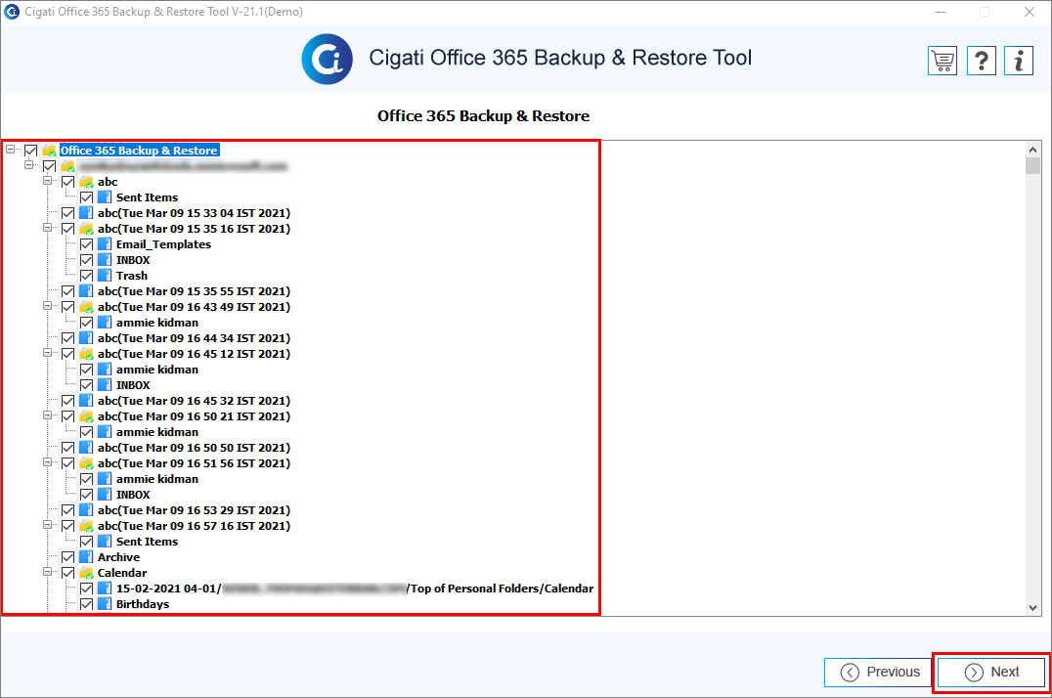Collapse the abc folder node
Image resolution: width=1052 pixels, height=698 pixels.
[48, 181]
